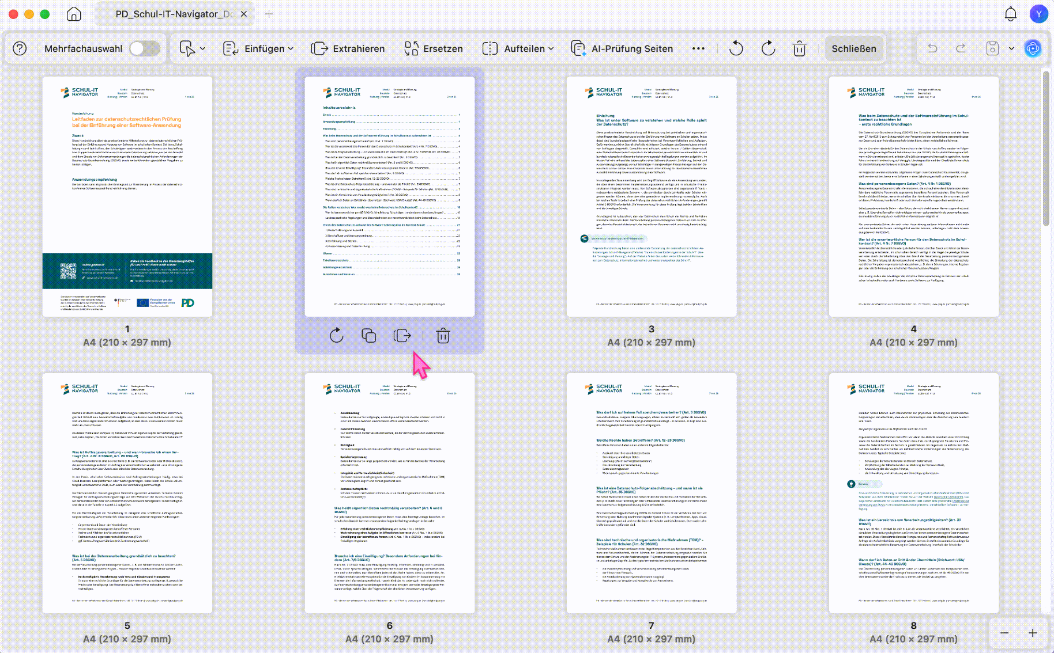The height and width of the screenshot is (653, 1054).
Task: Select page 2 thumbnail with Inhaltsverzeichnis
Action: pos(390,196)
